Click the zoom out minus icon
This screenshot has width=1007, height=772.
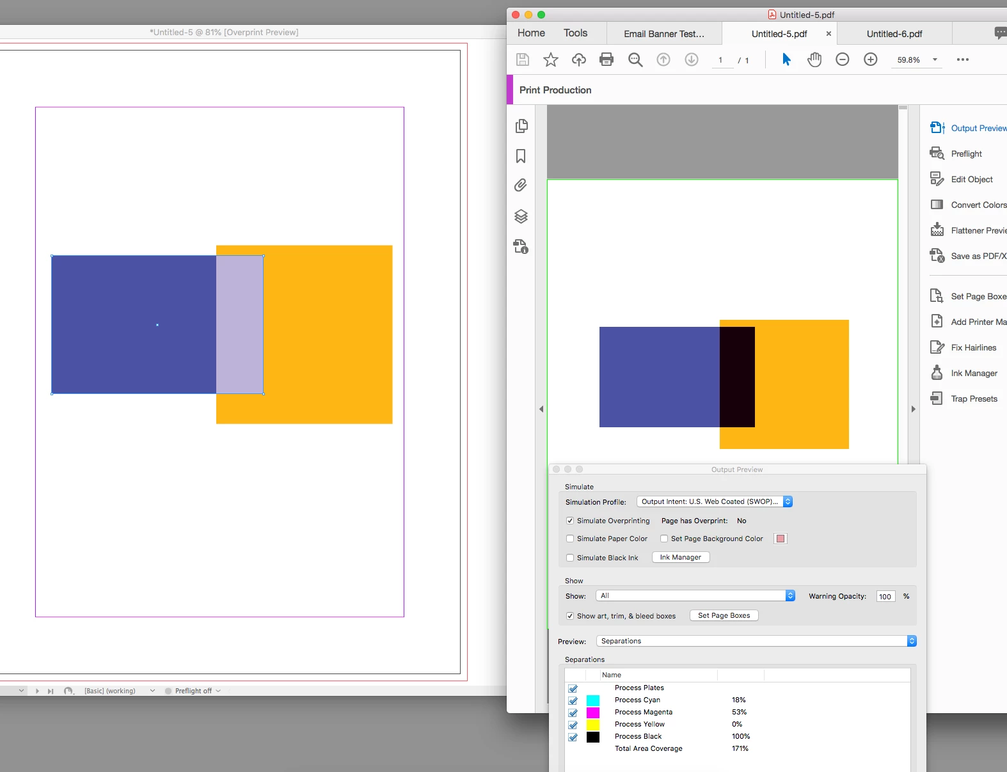pos(843,59)
